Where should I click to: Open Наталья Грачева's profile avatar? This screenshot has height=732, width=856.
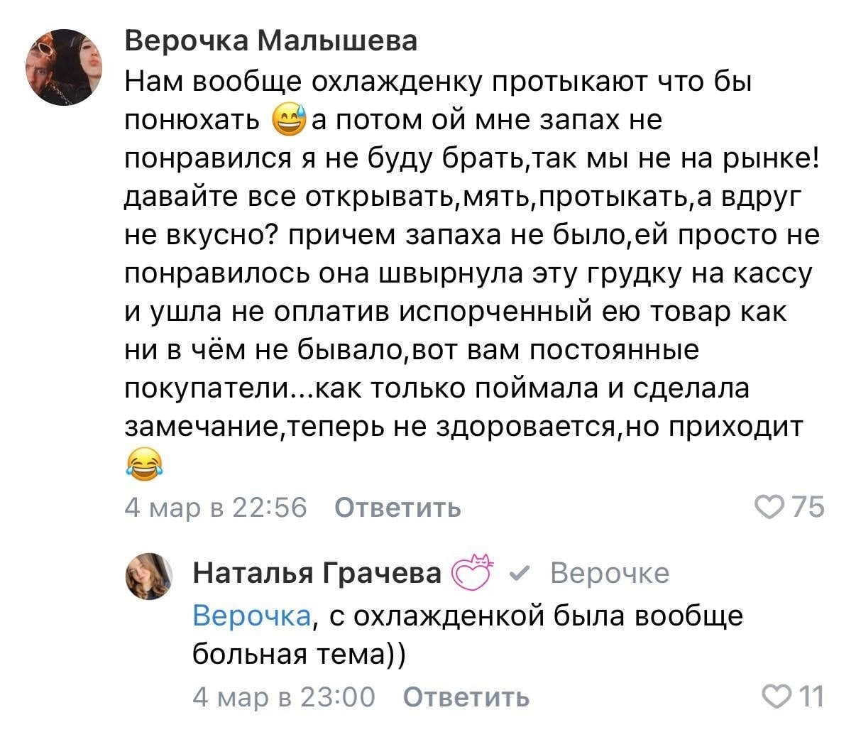click(150, 575)
